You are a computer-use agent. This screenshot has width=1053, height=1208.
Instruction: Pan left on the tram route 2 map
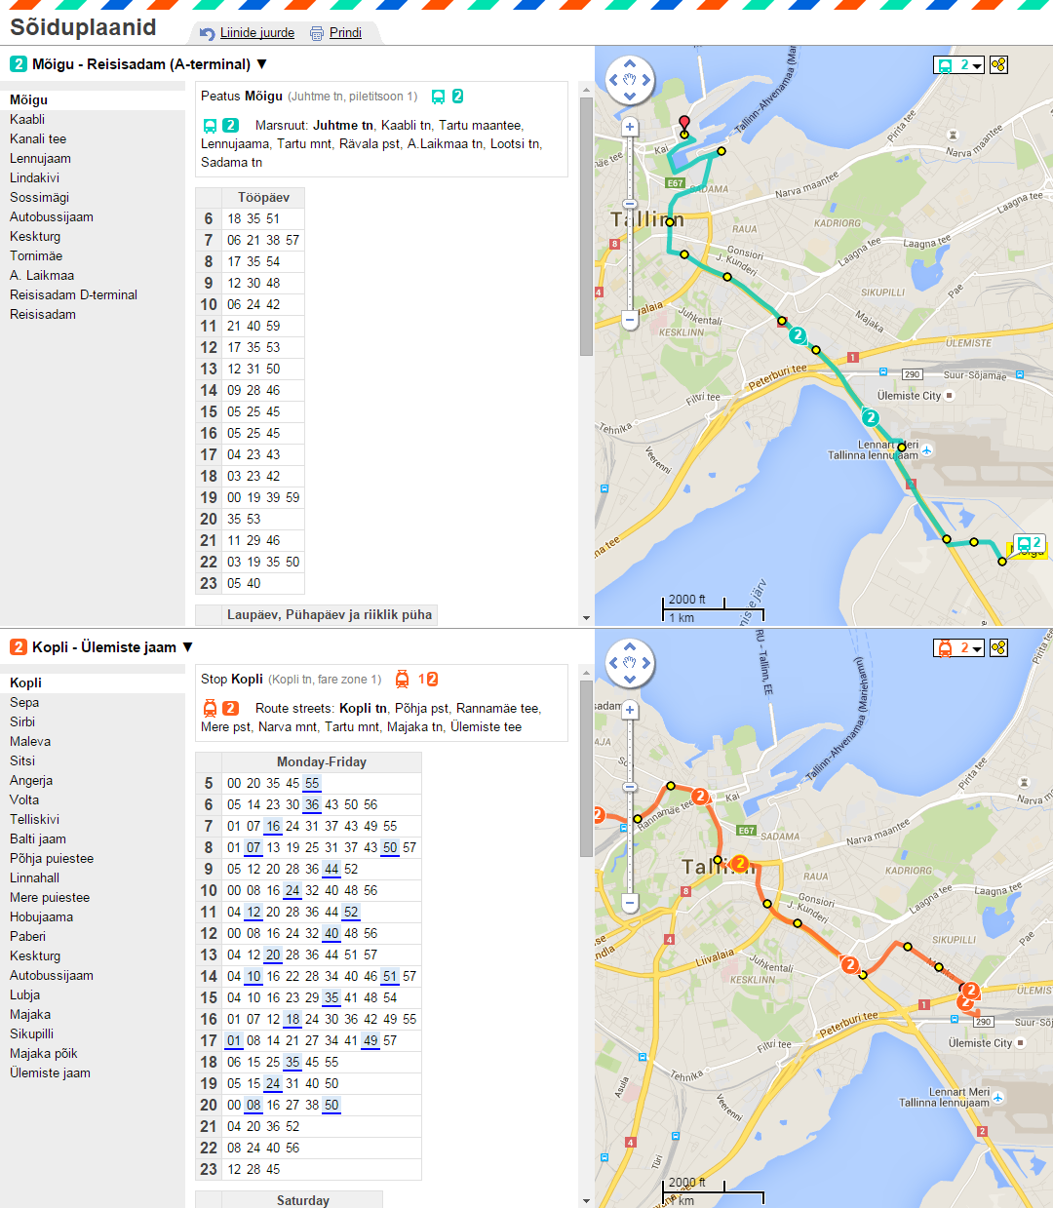click(613, 663)
